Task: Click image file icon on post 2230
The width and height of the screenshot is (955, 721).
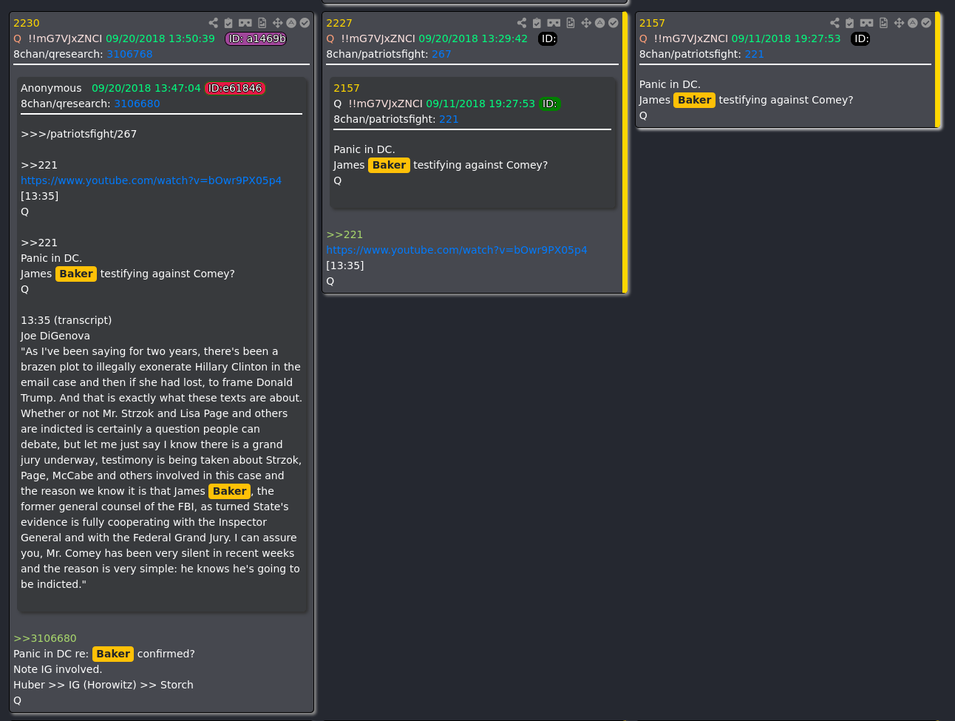Action: click(x=262, y=23)
